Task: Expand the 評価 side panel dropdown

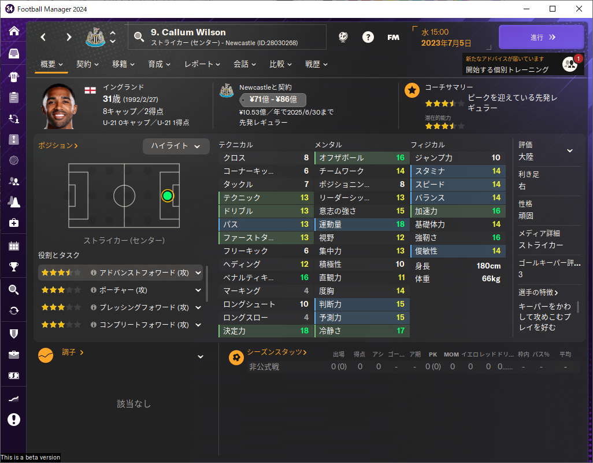Action: point(569,150)
